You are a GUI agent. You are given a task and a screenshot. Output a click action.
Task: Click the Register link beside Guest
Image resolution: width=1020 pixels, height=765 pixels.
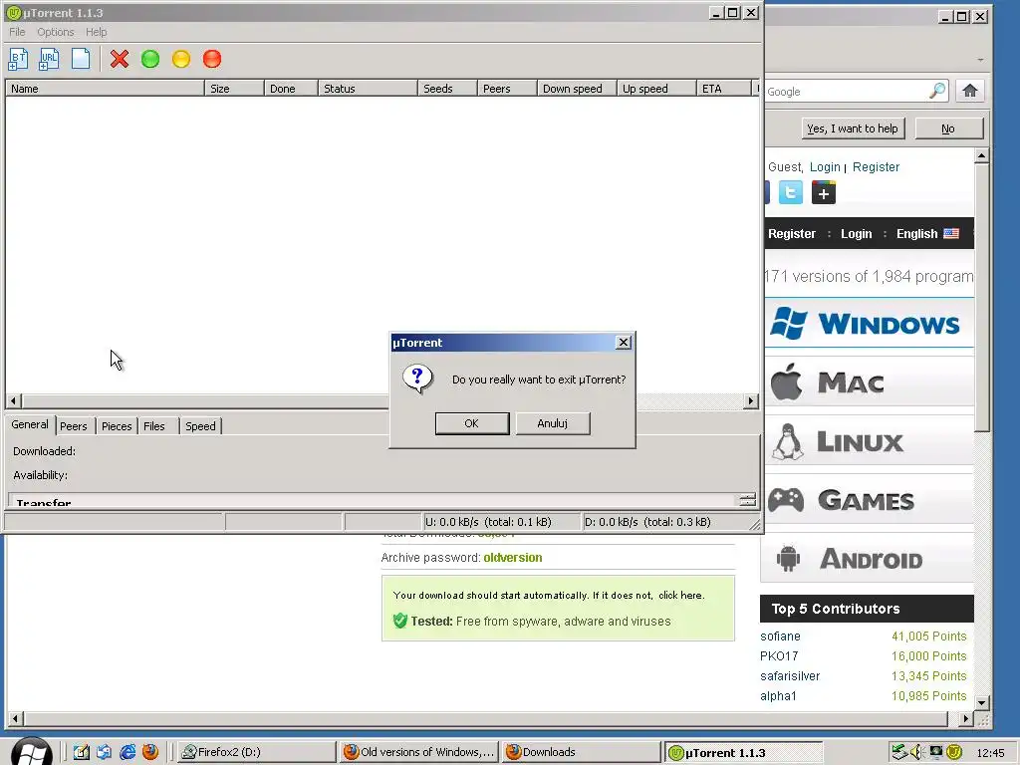[x=876, y=167]
